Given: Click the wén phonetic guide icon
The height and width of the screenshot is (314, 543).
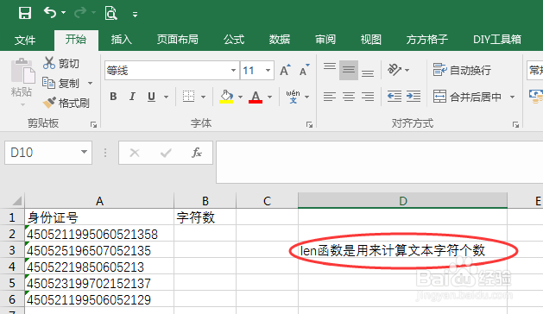Looking at the screenshot, I should (x=293, y=97).
